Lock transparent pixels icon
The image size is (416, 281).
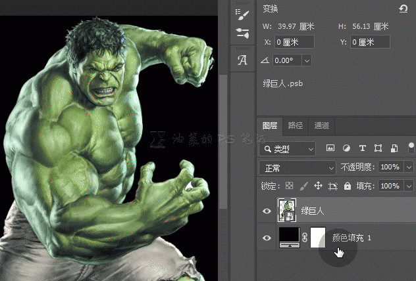289,186
